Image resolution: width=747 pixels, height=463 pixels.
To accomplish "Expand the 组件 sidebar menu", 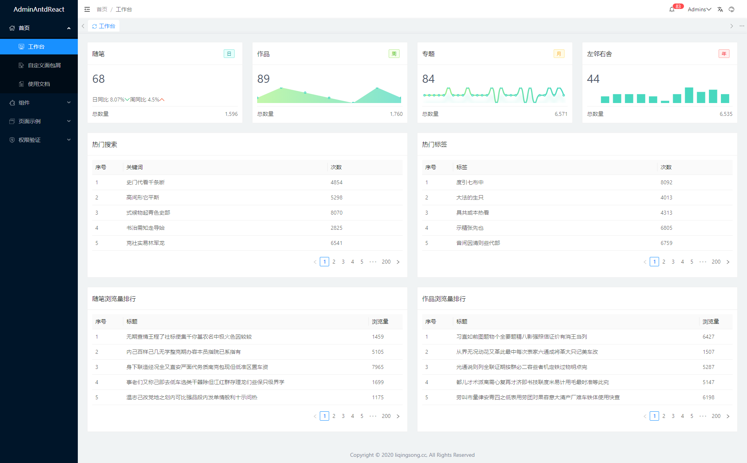I will [x=39, y=103].
